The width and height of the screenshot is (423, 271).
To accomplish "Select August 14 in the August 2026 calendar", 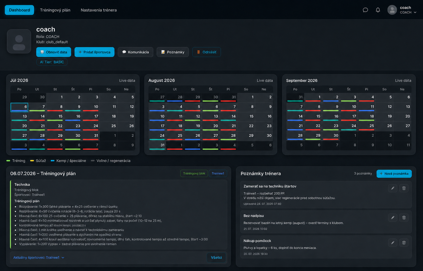I will point(228,117).
